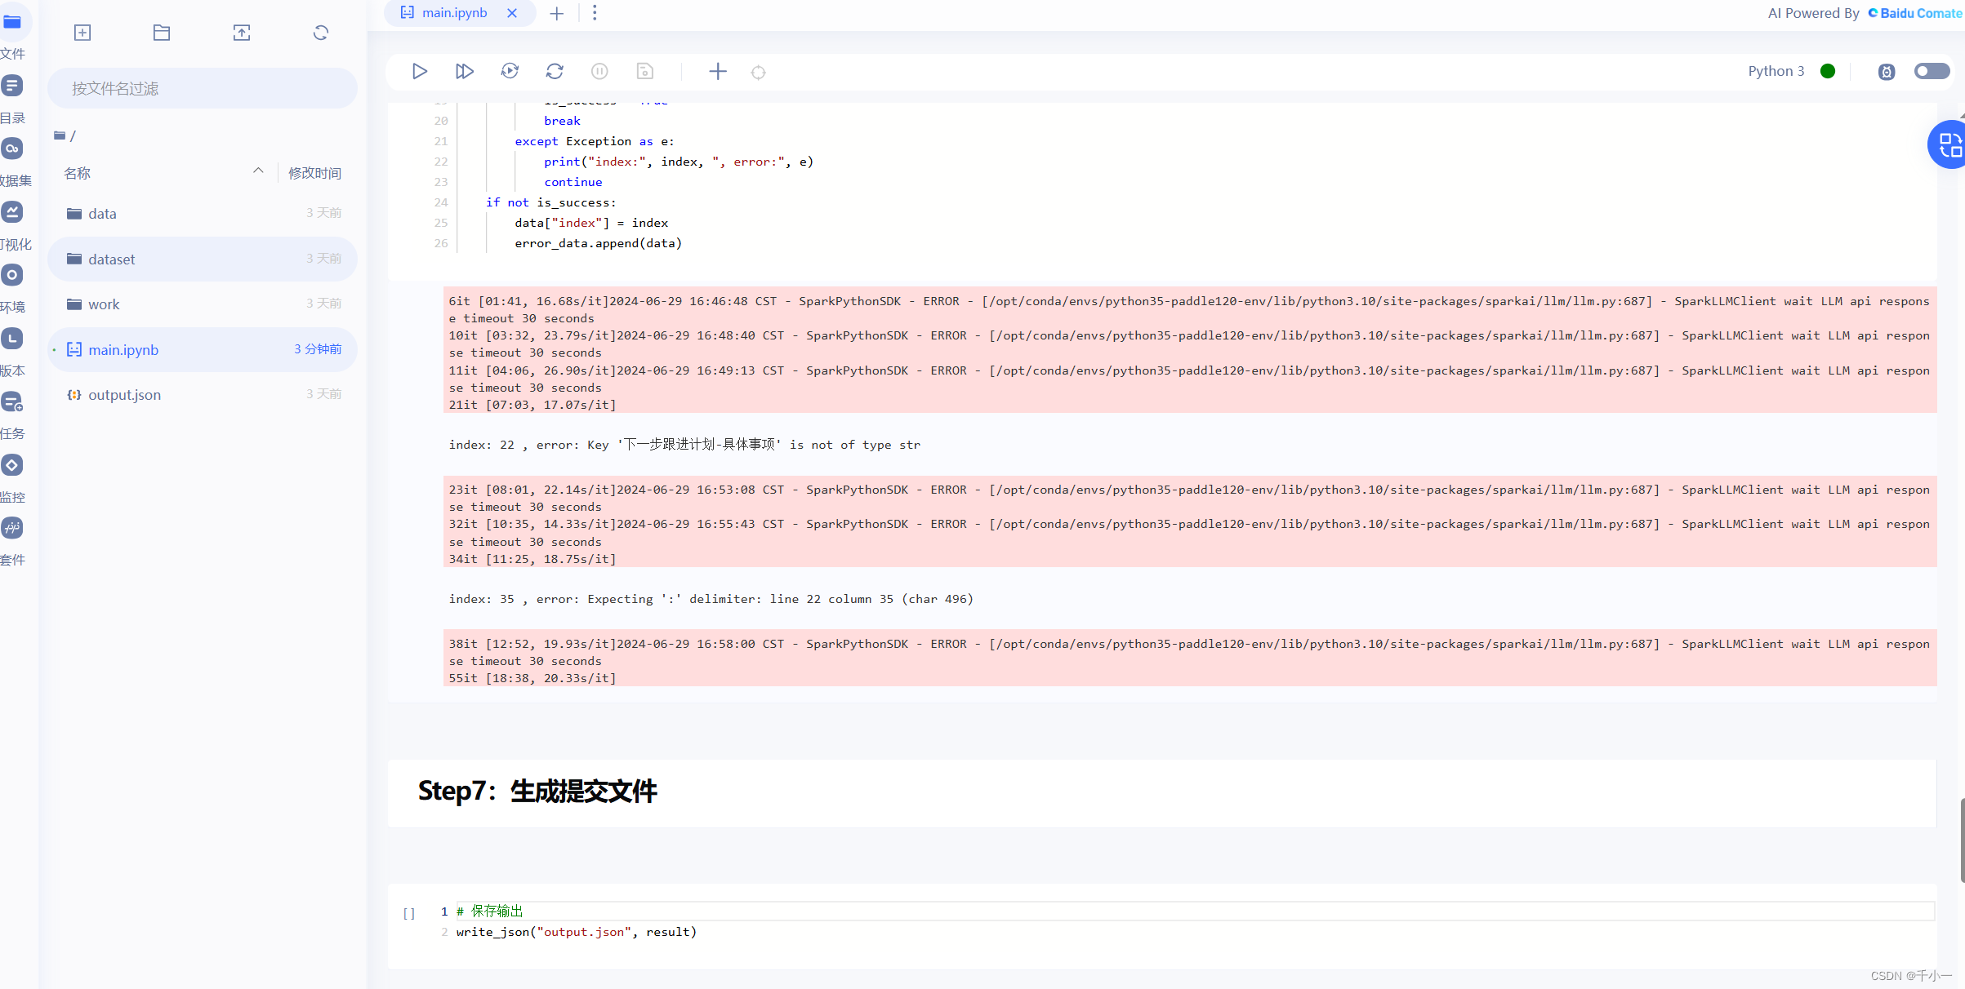Select main.ipynb in file list

click(x=203, y=349)
